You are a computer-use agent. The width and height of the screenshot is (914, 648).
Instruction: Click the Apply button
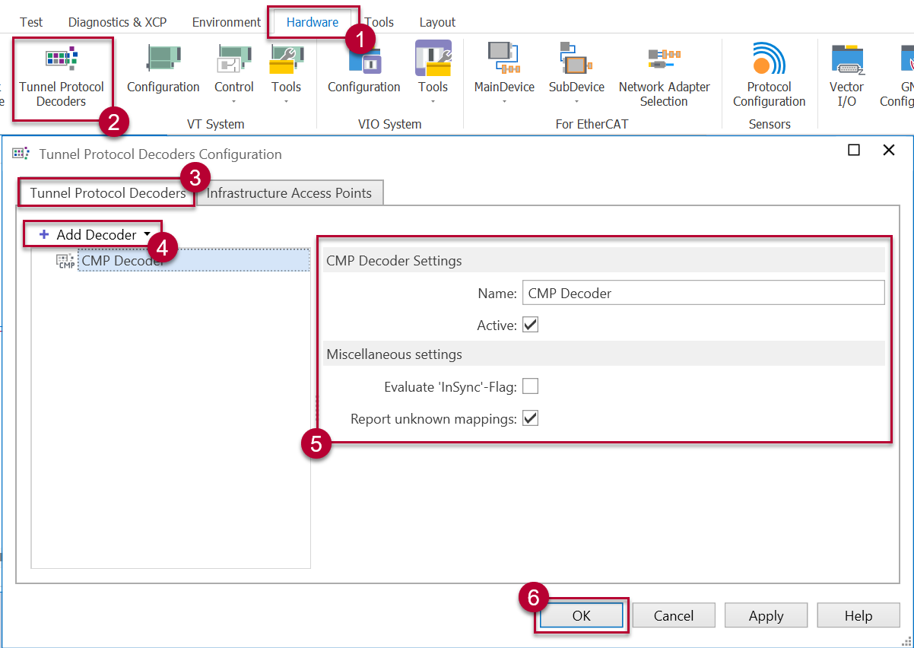[x=766, y=616]
